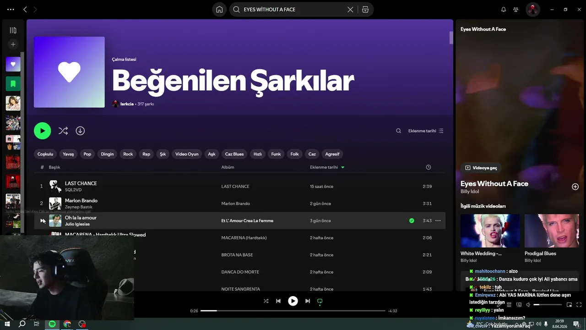Open the Your Library icon
The image size is (586, 330).
click(13, 30)
